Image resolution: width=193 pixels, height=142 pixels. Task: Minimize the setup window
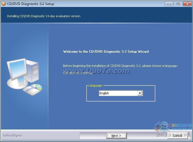tap(169, 4)
